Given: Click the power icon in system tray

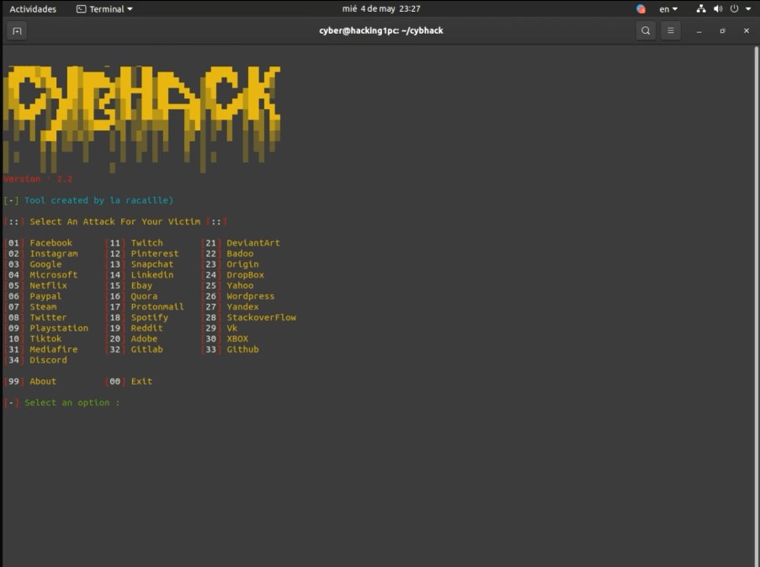Looking at the screenshot, I should pos(734,8).
